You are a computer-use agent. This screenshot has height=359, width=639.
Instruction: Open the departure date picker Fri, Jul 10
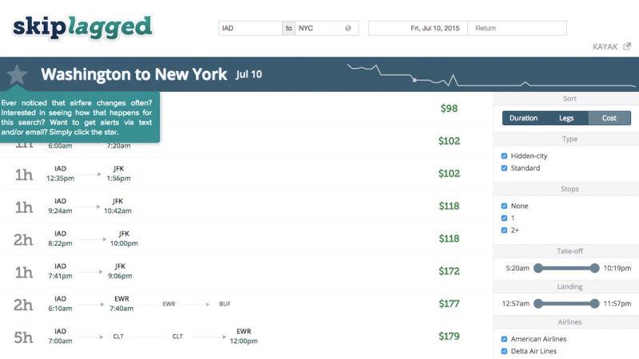419,28
